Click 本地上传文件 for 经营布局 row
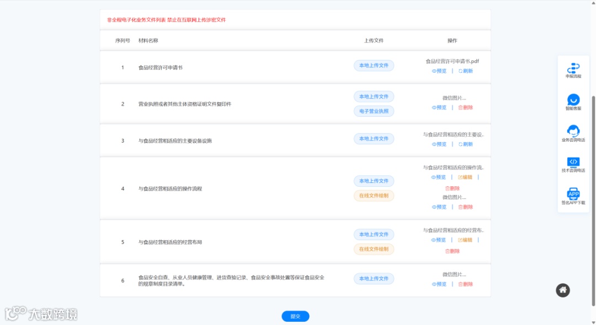Viewport: 596px width, 325px height. pyautogui.click(x=374, y=234)
